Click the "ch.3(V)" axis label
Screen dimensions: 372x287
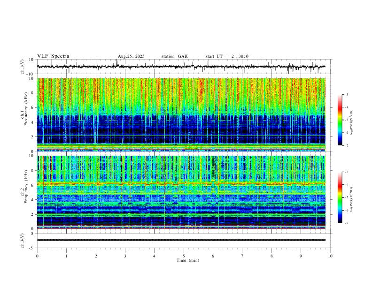point(23,241)
